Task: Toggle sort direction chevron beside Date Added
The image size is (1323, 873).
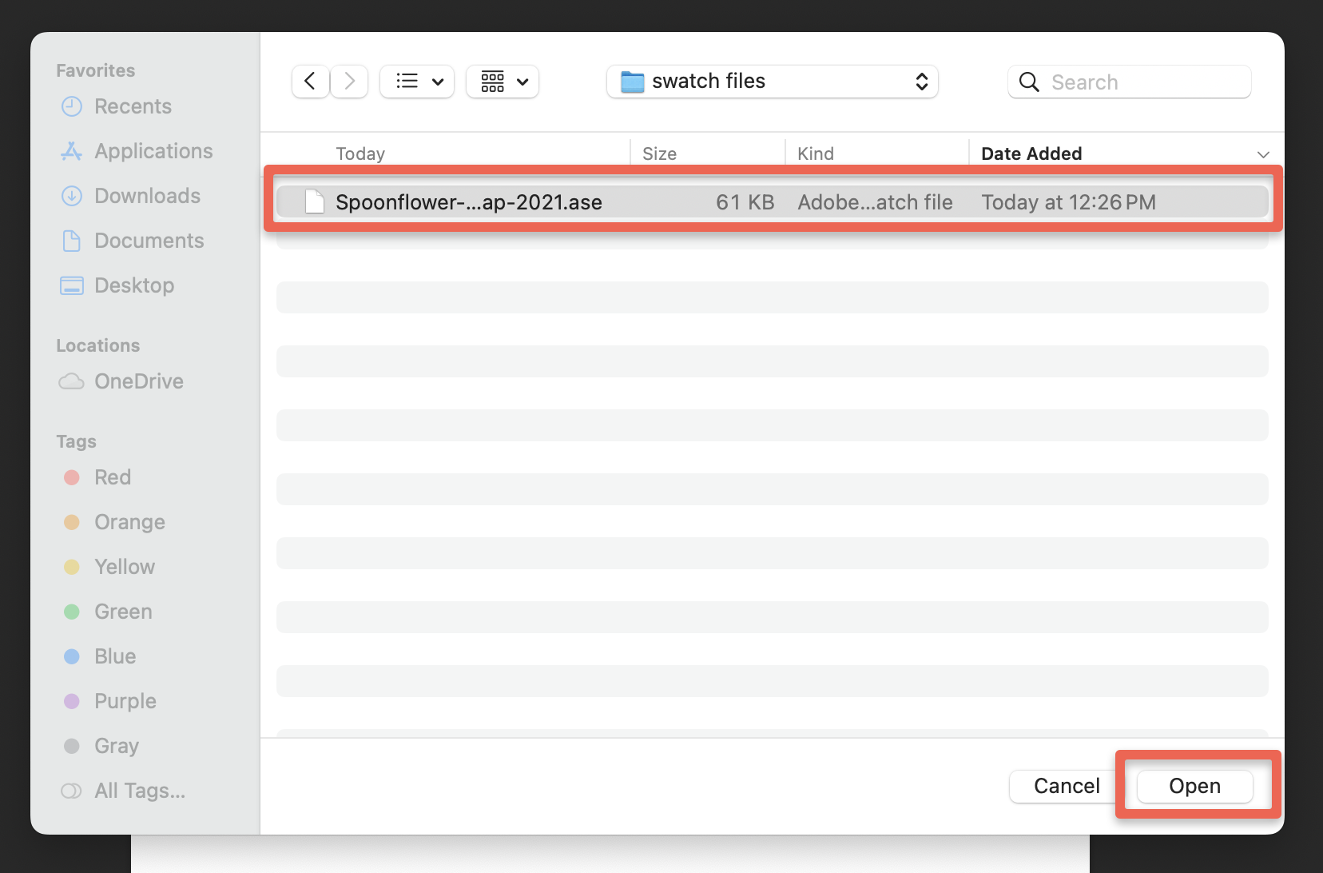Action: pos(1263,154)
